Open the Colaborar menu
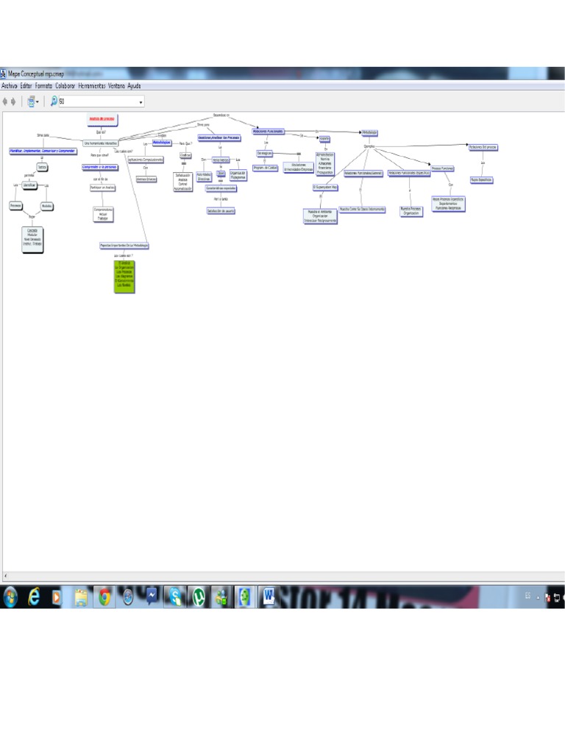The height and width of the screenshot is (753, 565). 65,86
